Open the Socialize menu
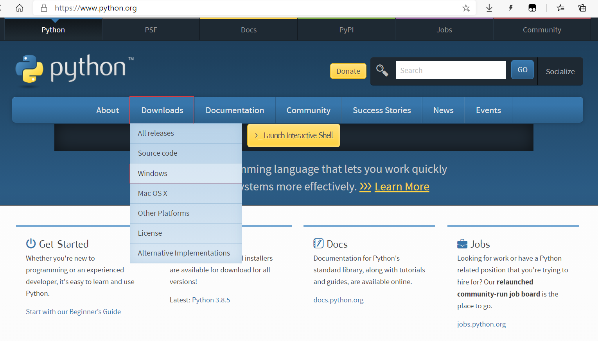Image resolution: width=598 pixels, height=341 pixels. [560, 71]
